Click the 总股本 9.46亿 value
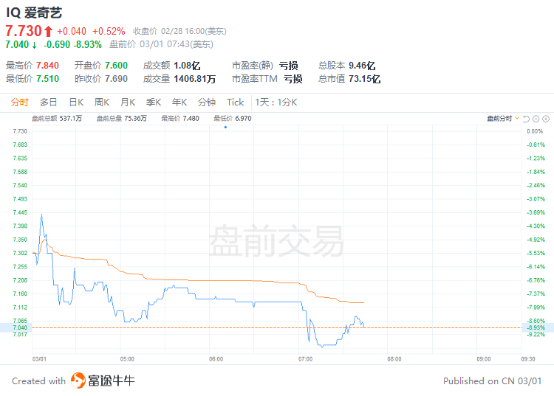554x396 pixels. coord(362,66)
